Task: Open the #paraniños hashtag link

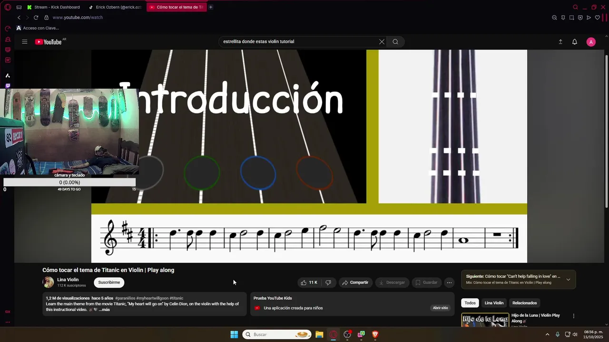Action: coord(125,298)
